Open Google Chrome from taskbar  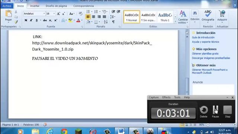point(64,131)
